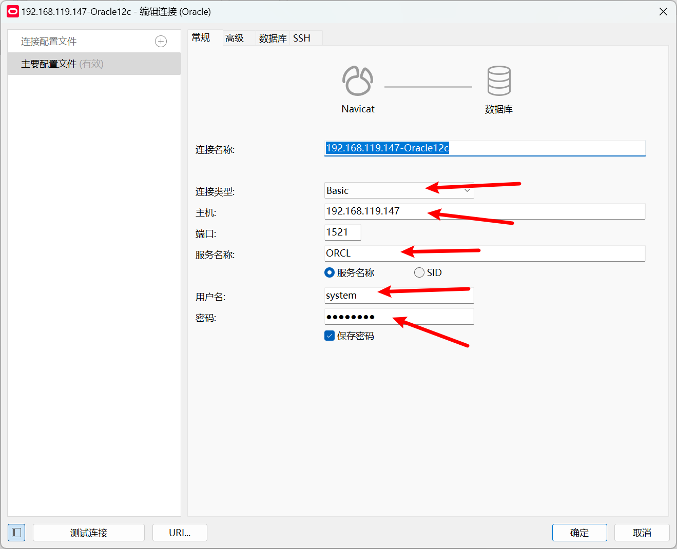Click the 主机 field showing 192.168.119.147
This screenshot has height=549, width=677.
pyautogui.click(x=485, y=211)
